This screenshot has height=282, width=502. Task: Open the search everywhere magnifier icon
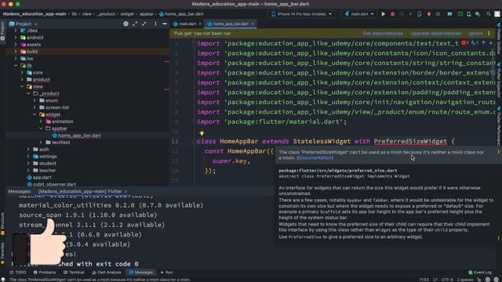coord(489,14)
